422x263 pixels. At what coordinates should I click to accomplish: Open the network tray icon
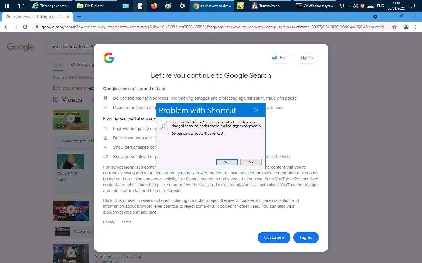click(341, 6)
